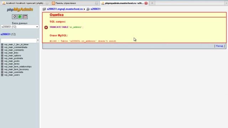Screen dimensions: 228x128
Task: Select the phpmyadmin.masterhost.ru tab
Action: click(x=124, y=3)
